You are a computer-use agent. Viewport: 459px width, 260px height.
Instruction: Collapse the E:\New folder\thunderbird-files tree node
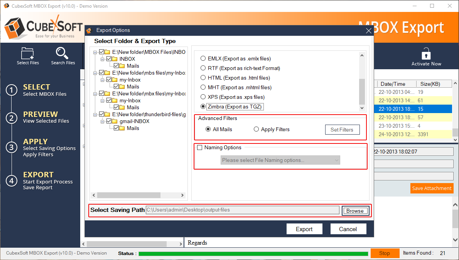point(95,115)
